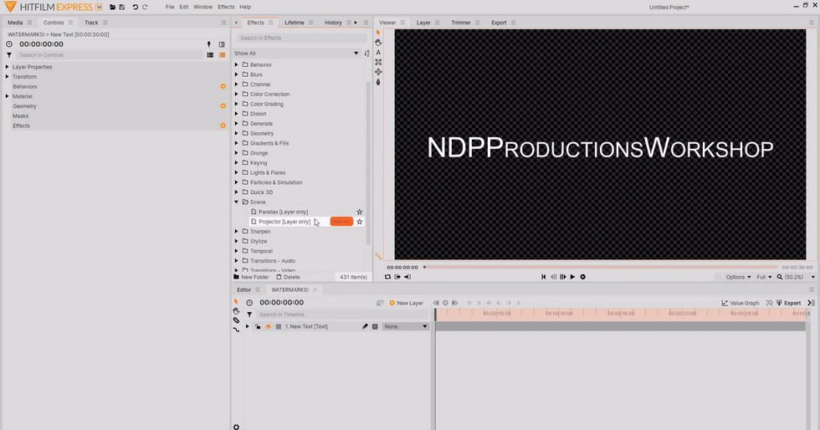Select the Hand tool in viewer toolbar

378,43
